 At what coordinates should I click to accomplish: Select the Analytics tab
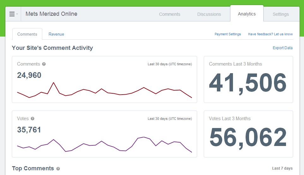247,14
